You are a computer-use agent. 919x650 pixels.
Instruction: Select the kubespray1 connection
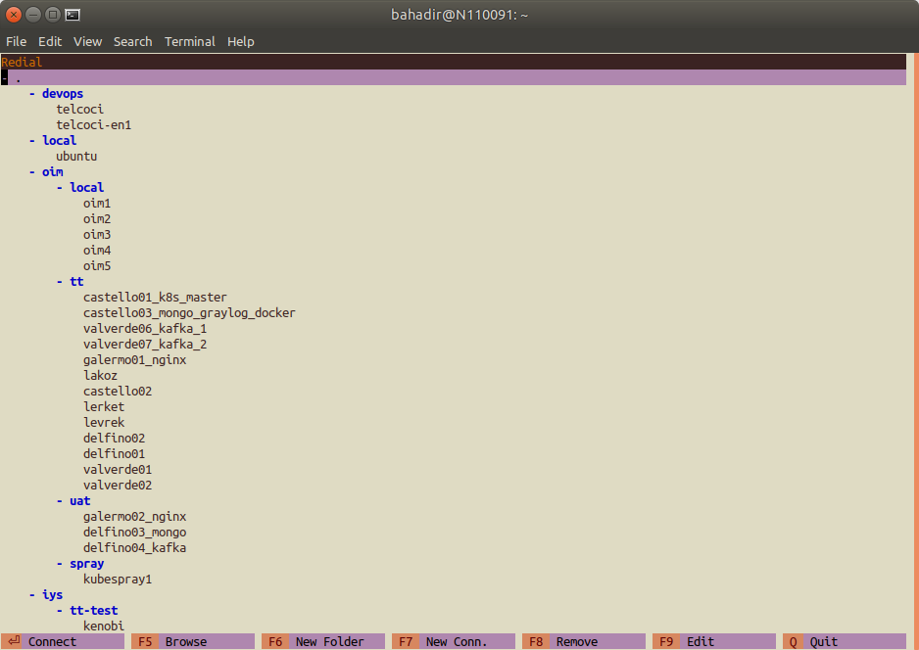118,580
